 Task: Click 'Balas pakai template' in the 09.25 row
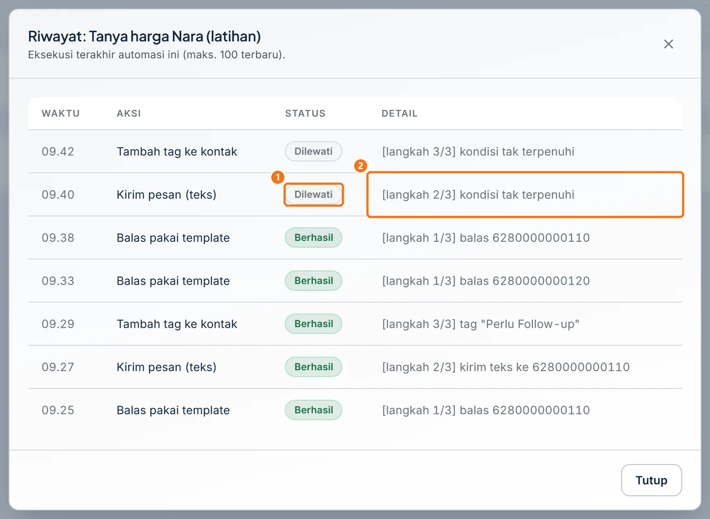coord(173,410)
